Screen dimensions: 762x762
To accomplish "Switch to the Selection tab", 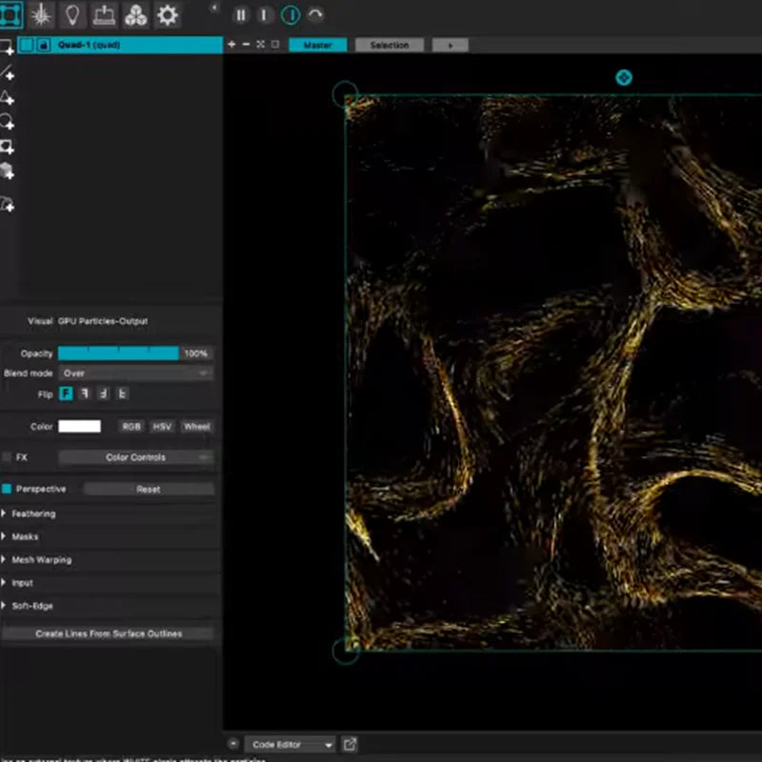I will point(389,44).
